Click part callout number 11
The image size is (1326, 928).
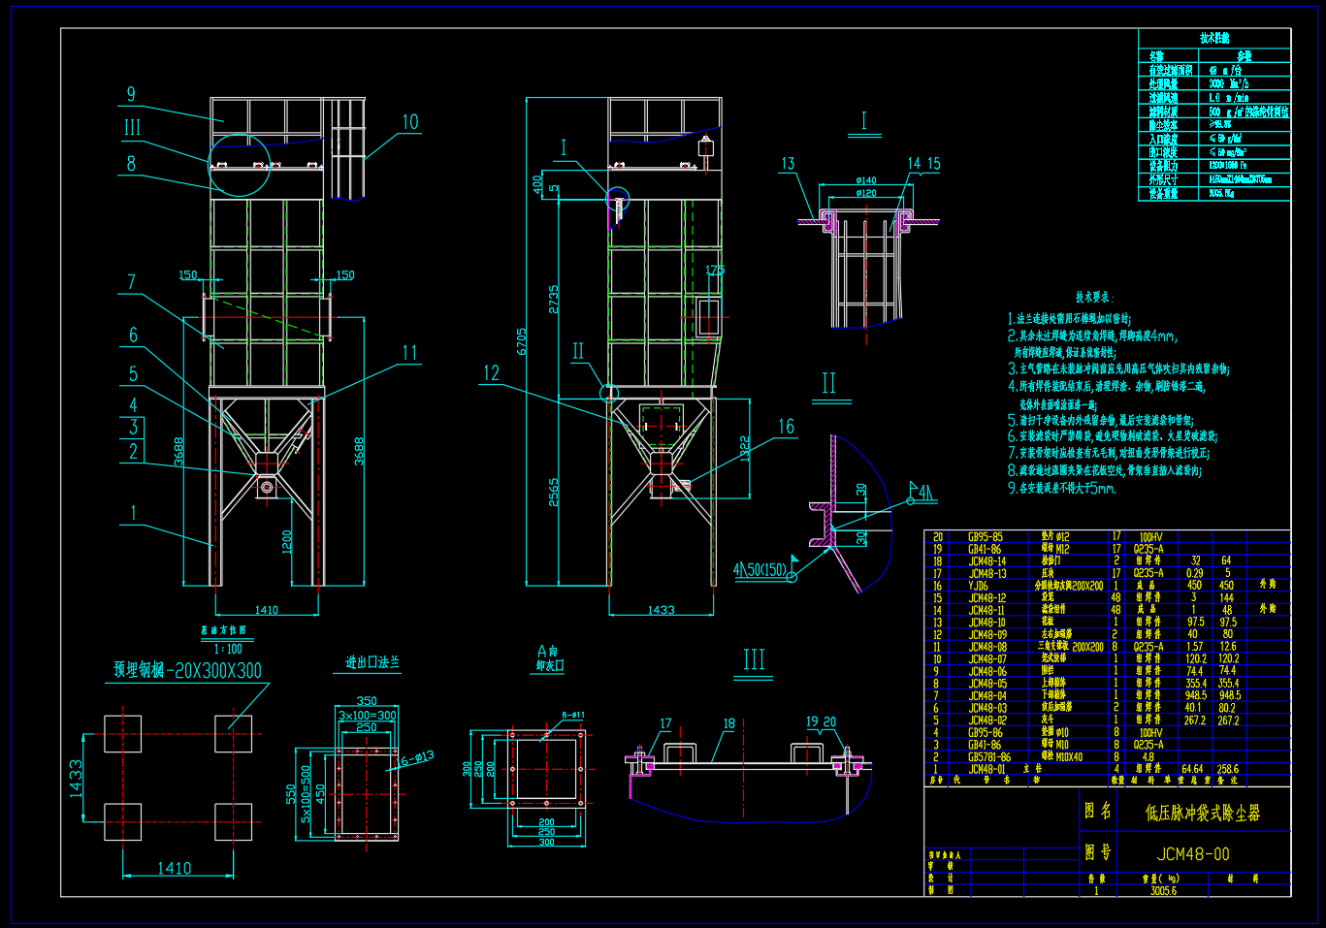click(409, 353)
